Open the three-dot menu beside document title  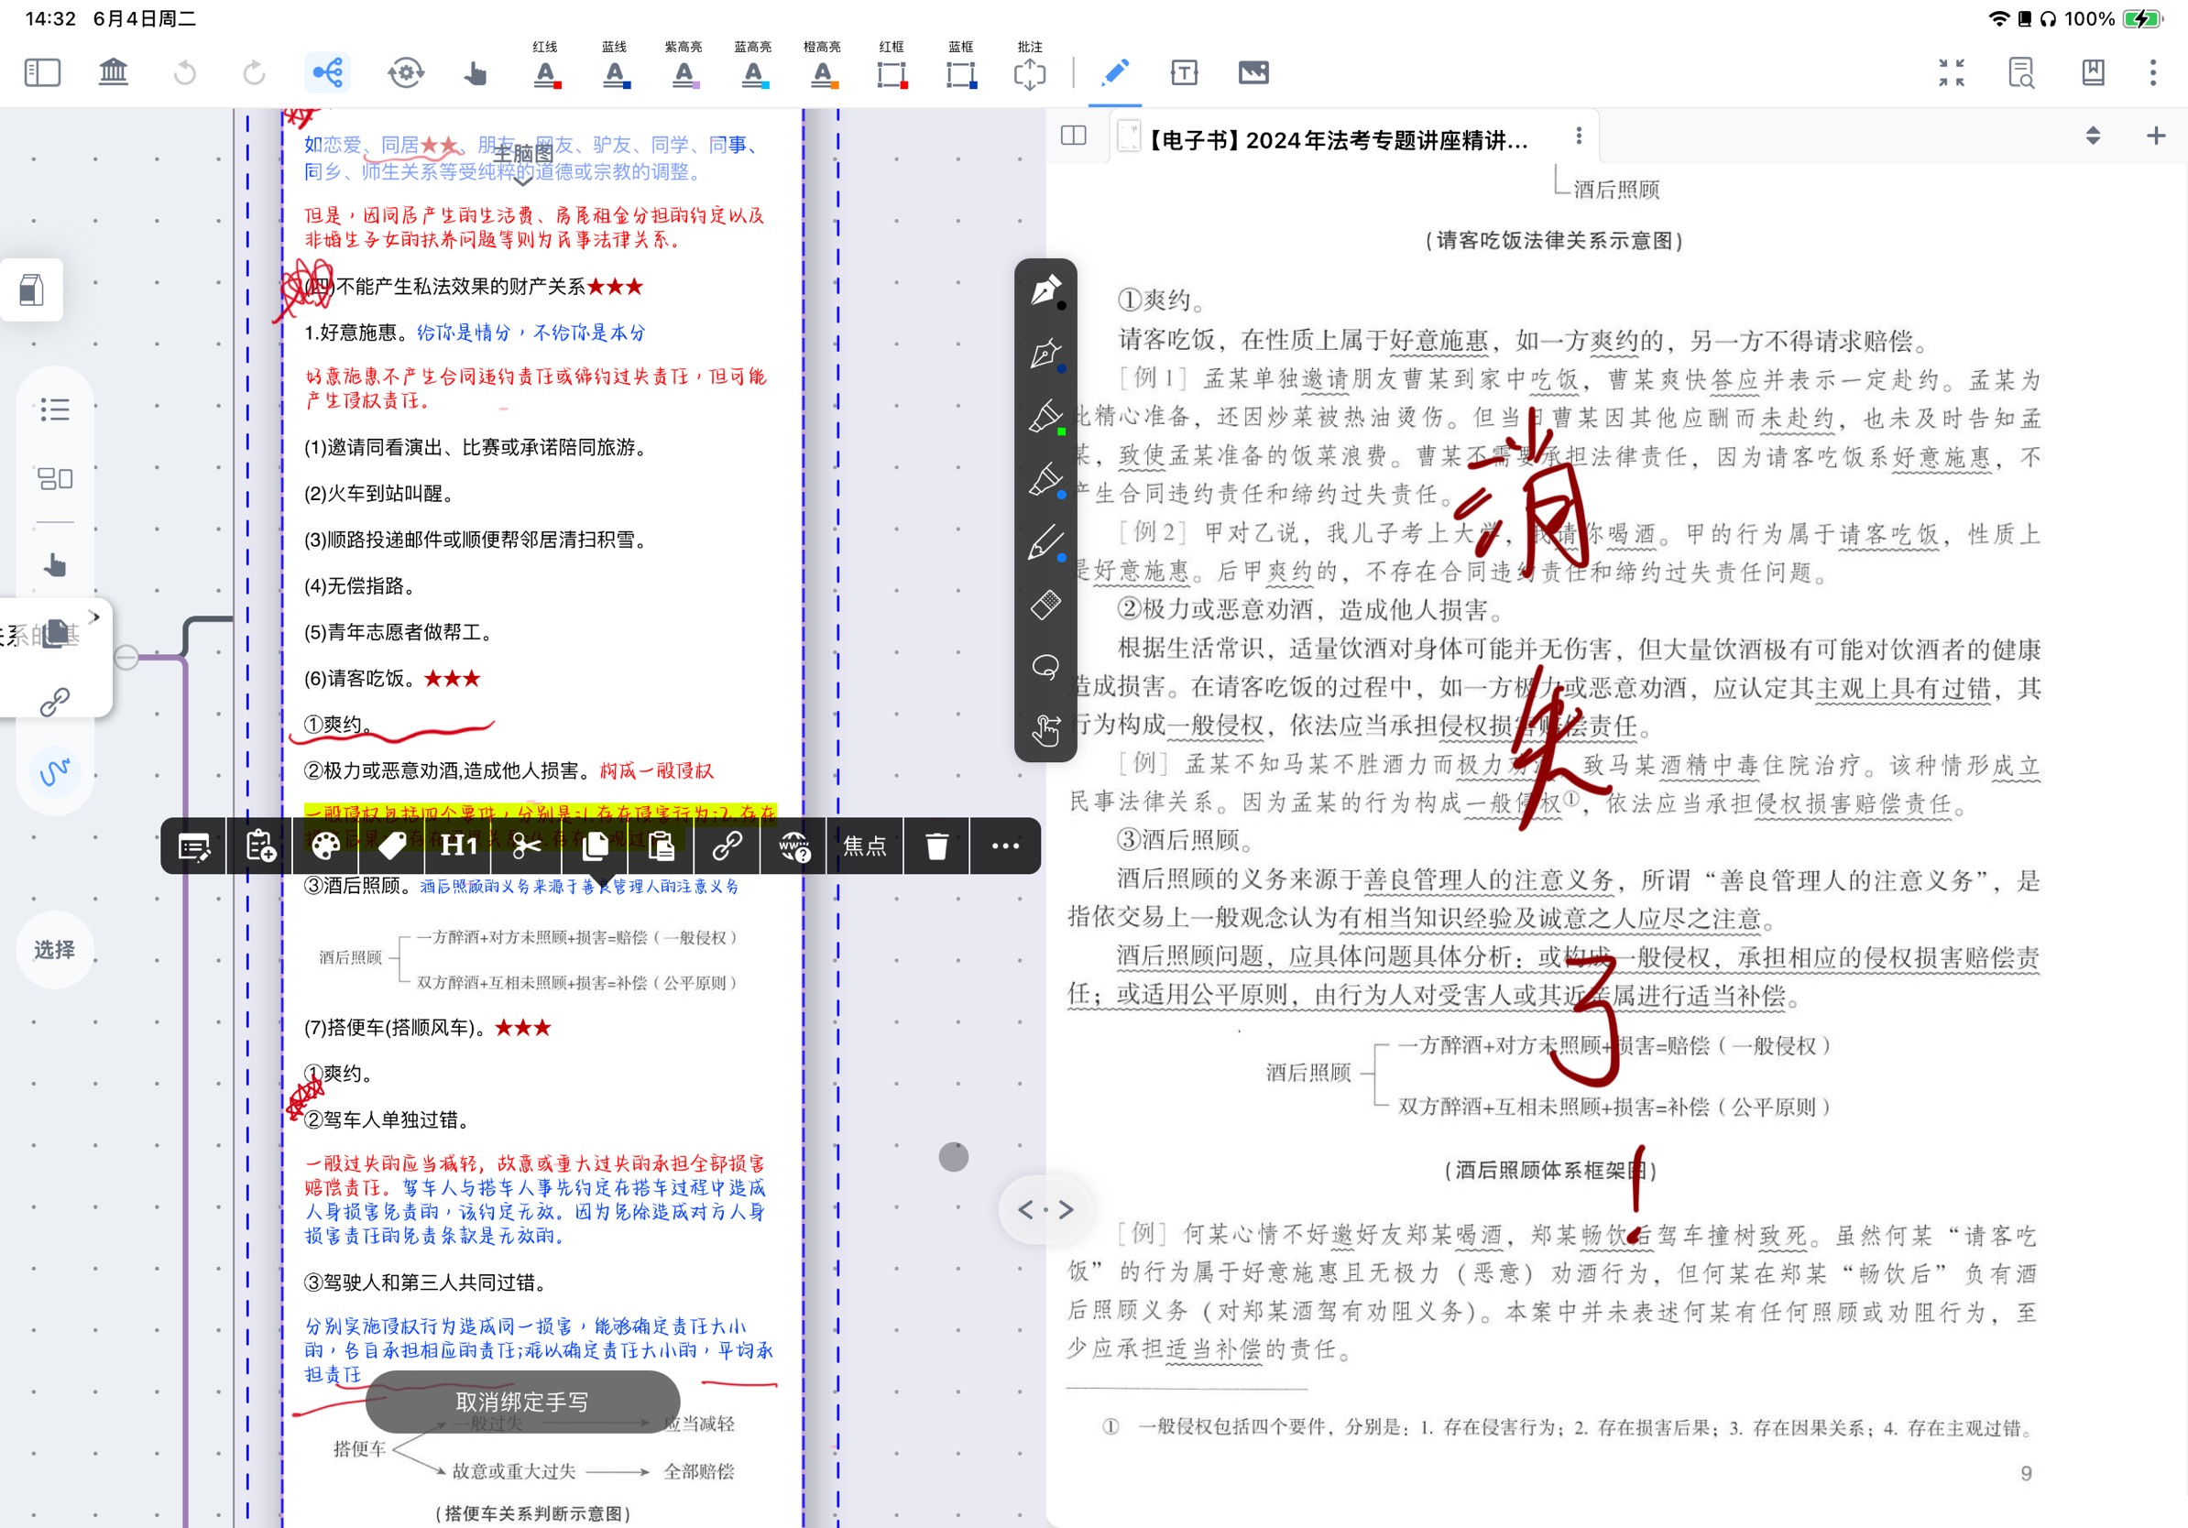(x=1578, y=136)
